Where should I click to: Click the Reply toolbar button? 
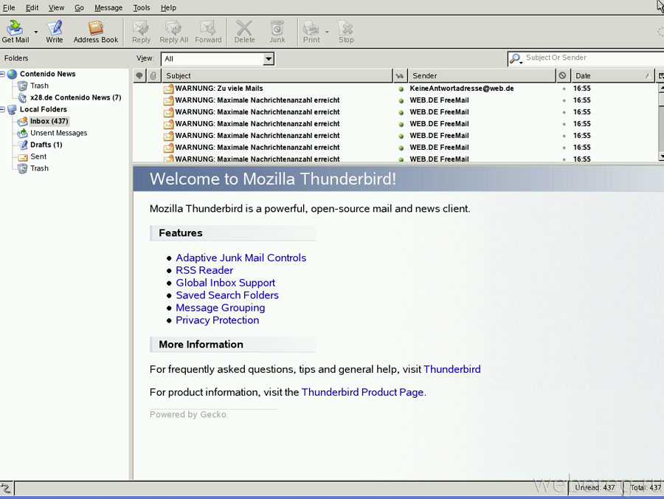pyautogui.click(x=141, y=31)
